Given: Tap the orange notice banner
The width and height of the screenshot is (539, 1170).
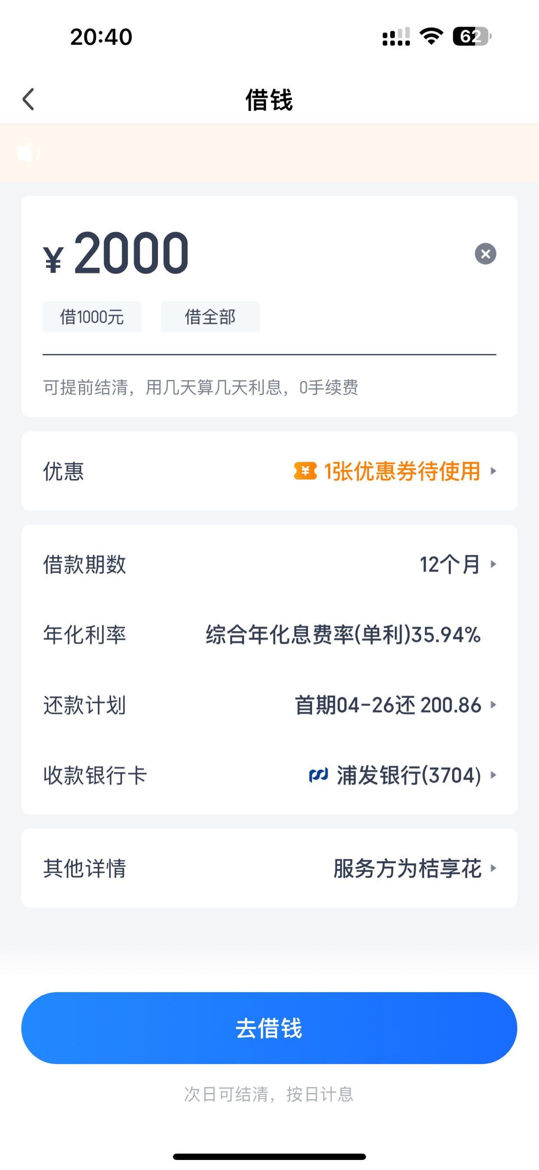Looking at the screenshot, I should (269, 153).
